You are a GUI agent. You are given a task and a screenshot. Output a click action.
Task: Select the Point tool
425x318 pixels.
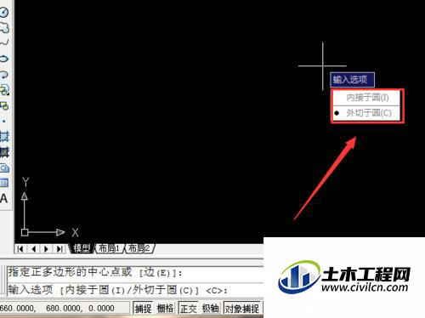(x=4, y=122)
